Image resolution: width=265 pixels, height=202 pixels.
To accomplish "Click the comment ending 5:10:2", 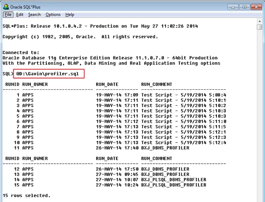I will (184, 106).
